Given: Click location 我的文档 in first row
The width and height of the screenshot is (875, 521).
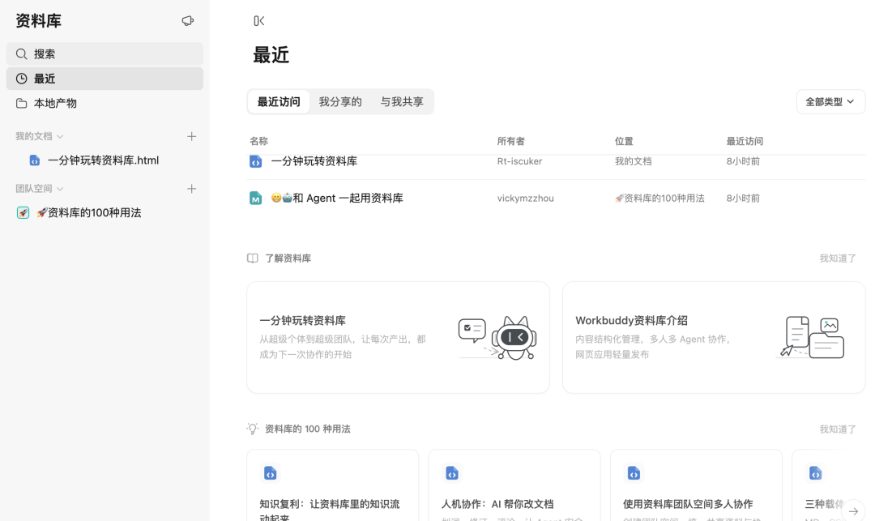Looking at the screenshot, I should [633, 161].
